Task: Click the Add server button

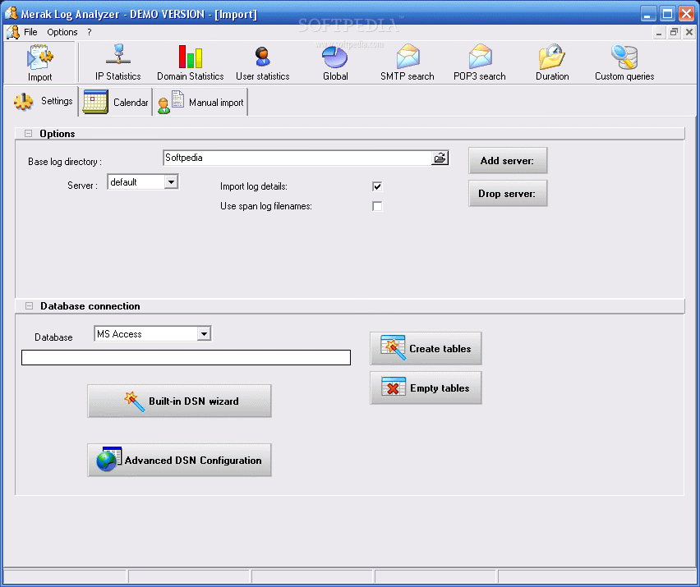Action: tap(508, 161)
